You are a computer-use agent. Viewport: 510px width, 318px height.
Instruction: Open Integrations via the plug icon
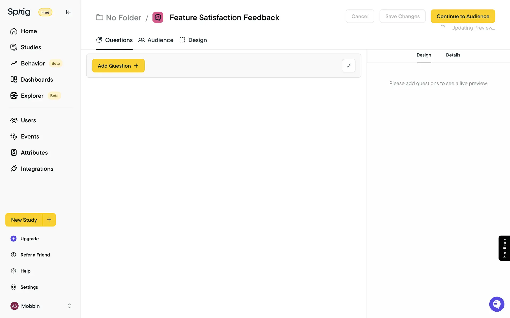14,169
